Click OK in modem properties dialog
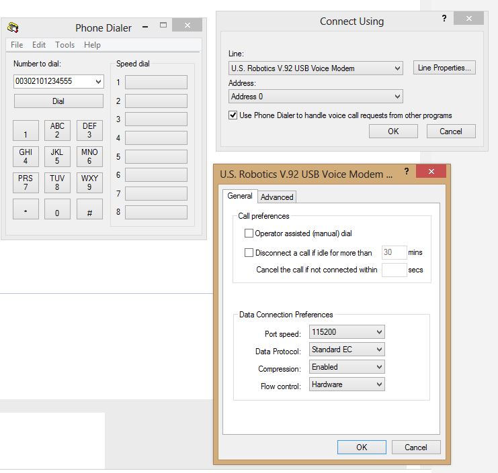498x473 pixels. point(362,447)
